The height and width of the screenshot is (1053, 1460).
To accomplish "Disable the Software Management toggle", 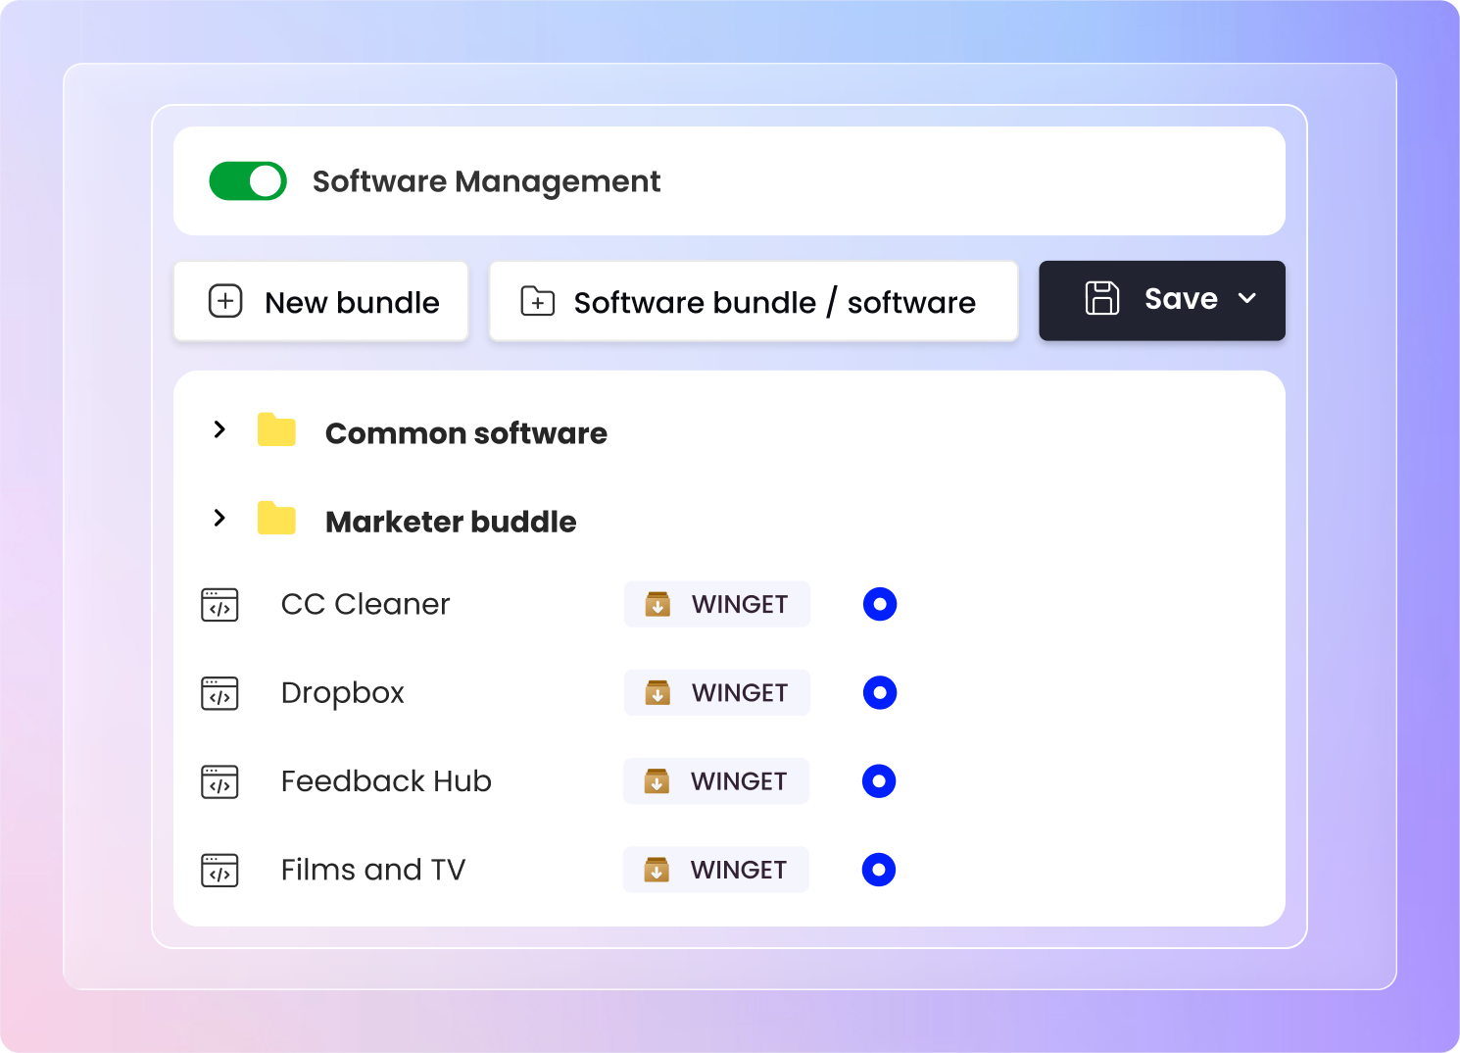I will [248, 181].
